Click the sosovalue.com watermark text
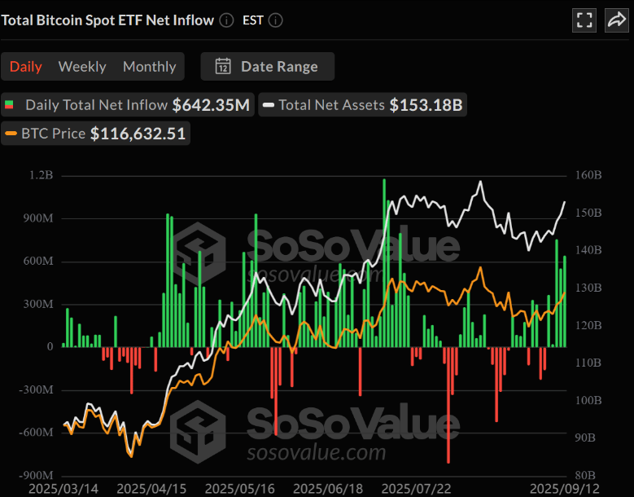This screenshot has width=634, height=497. [x=316, y=451]
